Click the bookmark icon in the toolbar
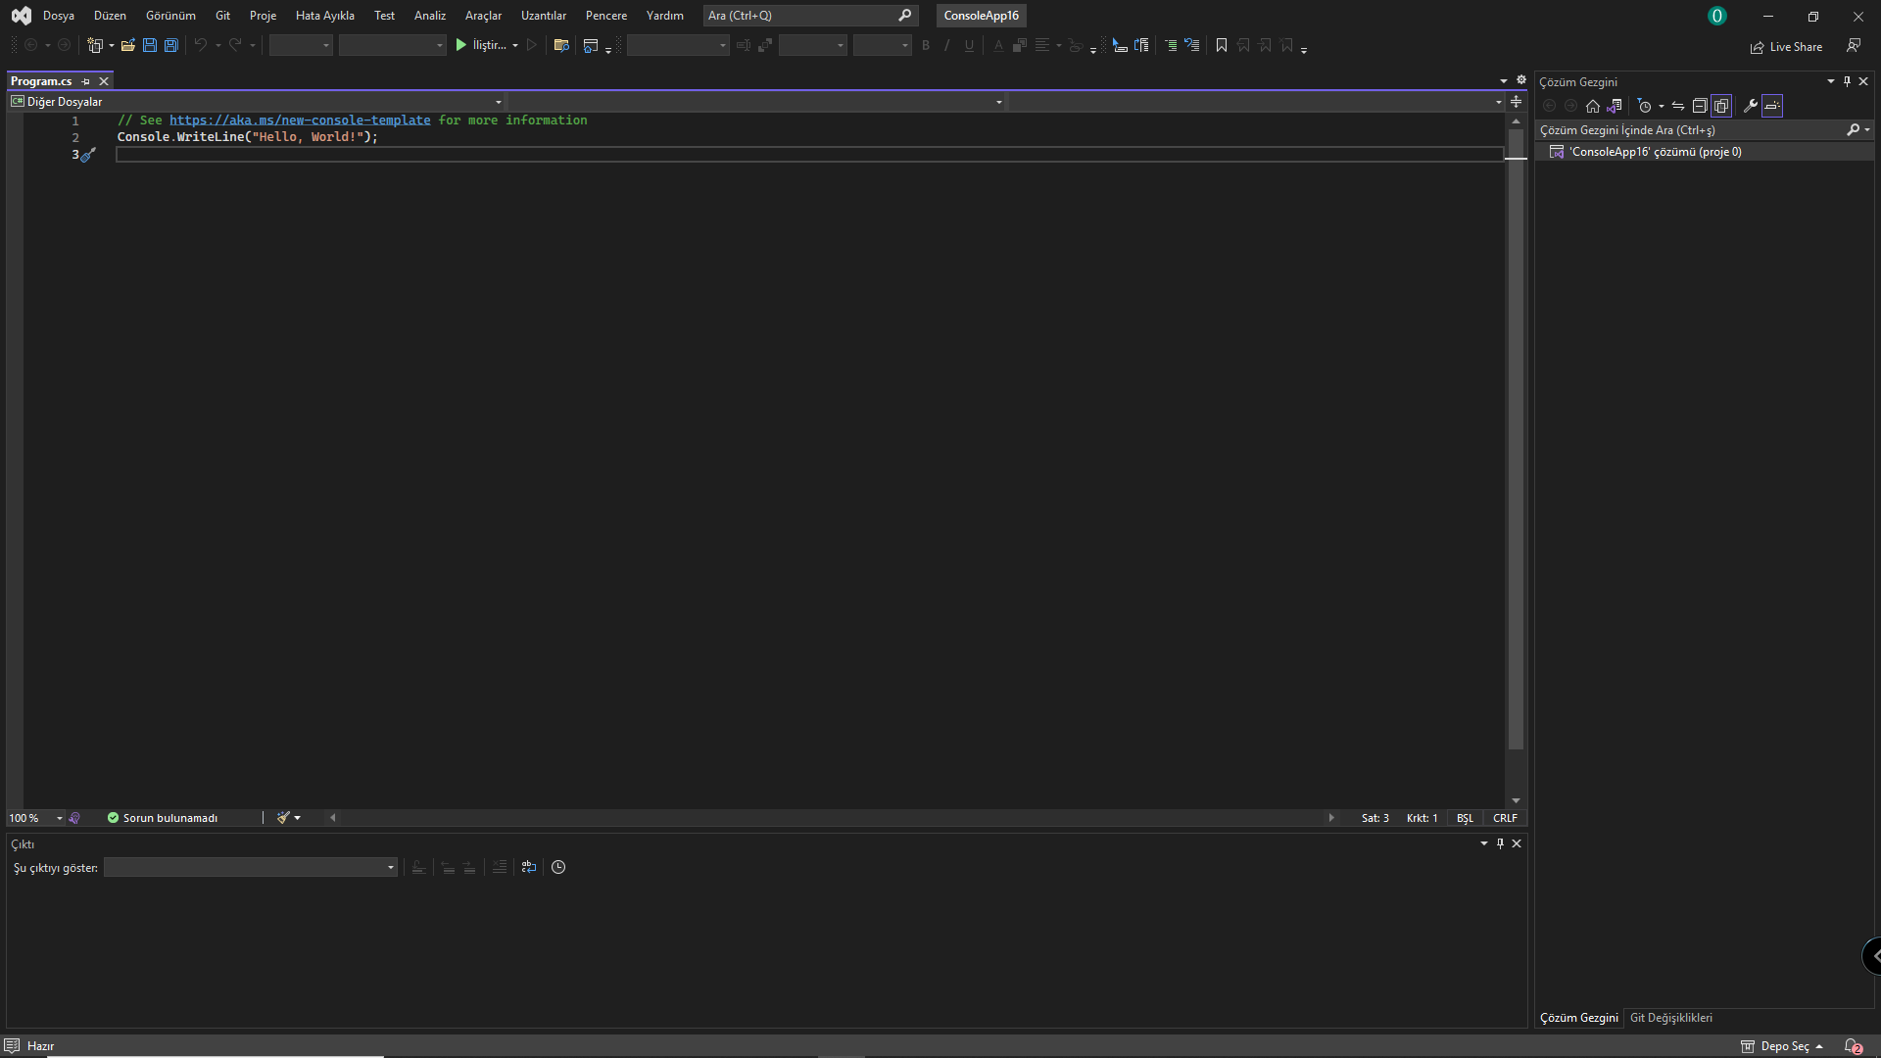Viewport: 1881px width, 1058px height. (1221, 45)
